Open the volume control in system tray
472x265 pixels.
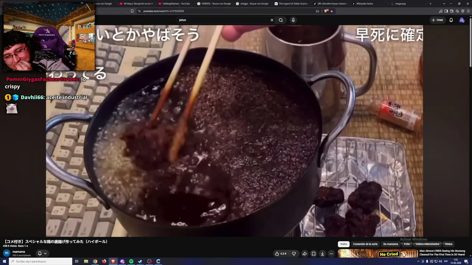pyautogui.click(x=440, y=261)
